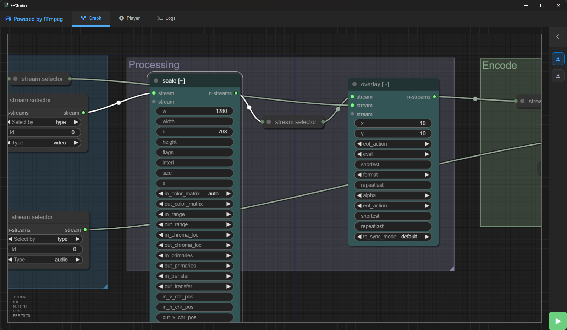The image size is (567, 330).
Task: Toggle the scale node collapse dot
Action: tap(156, 81)
